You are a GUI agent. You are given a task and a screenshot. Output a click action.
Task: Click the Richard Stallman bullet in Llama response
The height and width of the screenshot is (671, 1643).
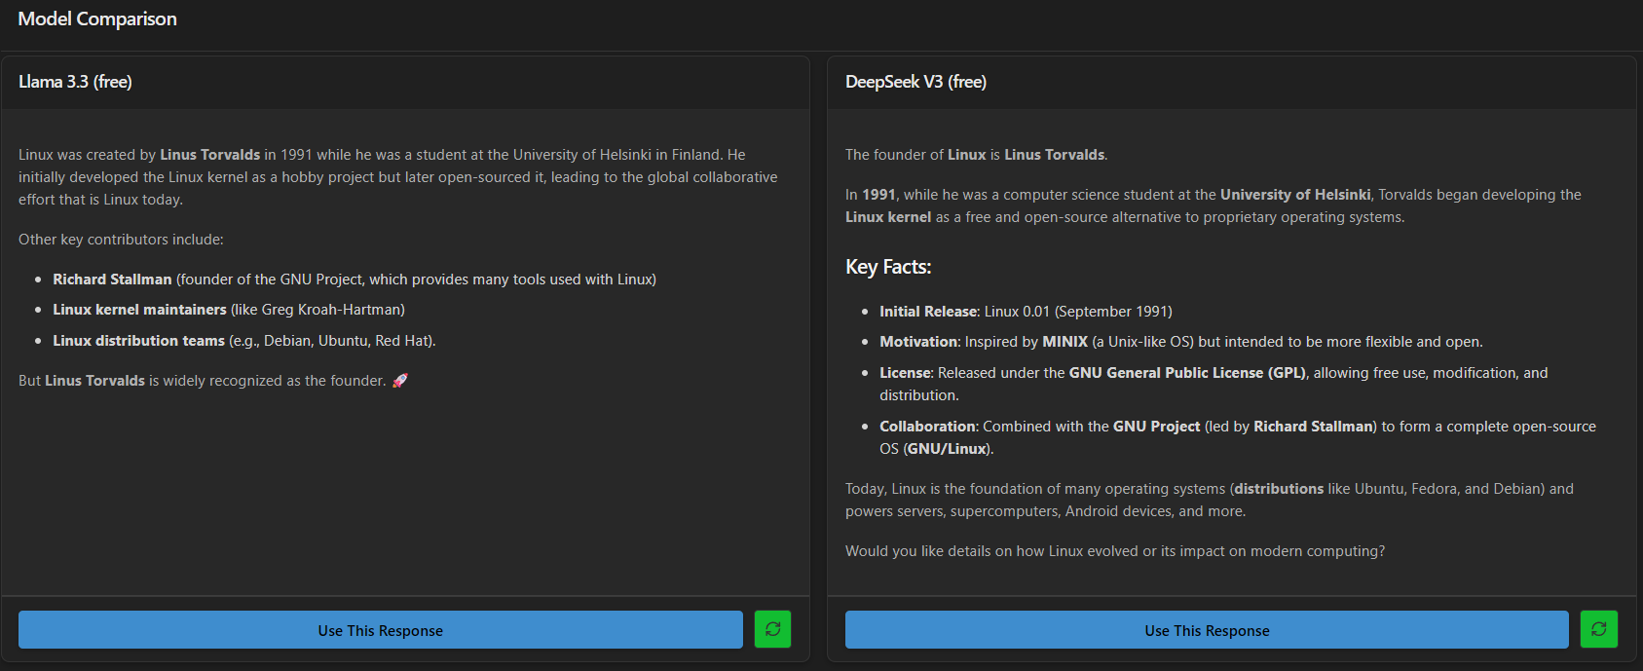[355, 280]
